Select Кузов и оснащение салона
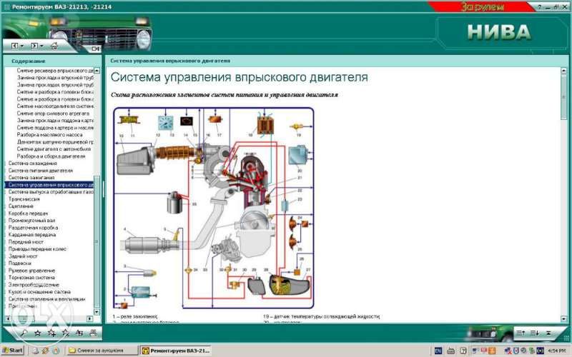Screen dimensions: 572x357 [x=39, y=292]
